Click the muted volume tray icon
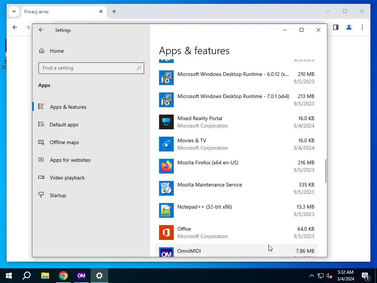 click(x=330, y=276)
